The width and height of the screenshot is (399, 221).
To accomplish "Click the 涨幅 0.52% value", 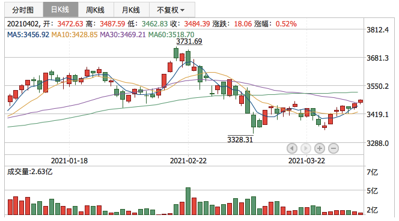I will point(286,24).
